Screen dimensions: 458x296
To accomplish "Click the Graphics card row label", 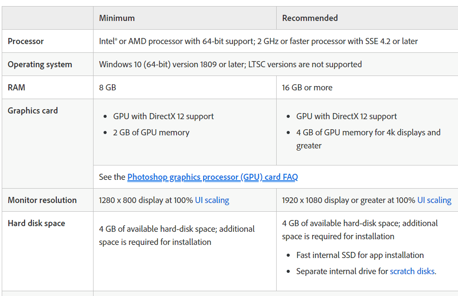I will coord(33,110).
